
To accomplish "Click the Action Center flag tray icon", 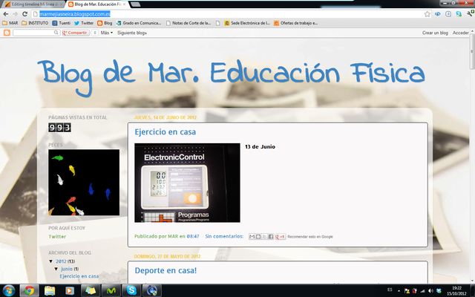I will (407, 291).
